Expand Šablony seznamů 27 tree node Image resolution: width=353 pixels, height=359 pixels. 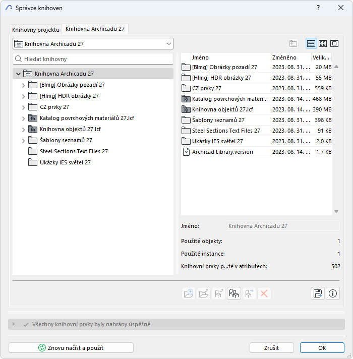click(x=23, y=141)
